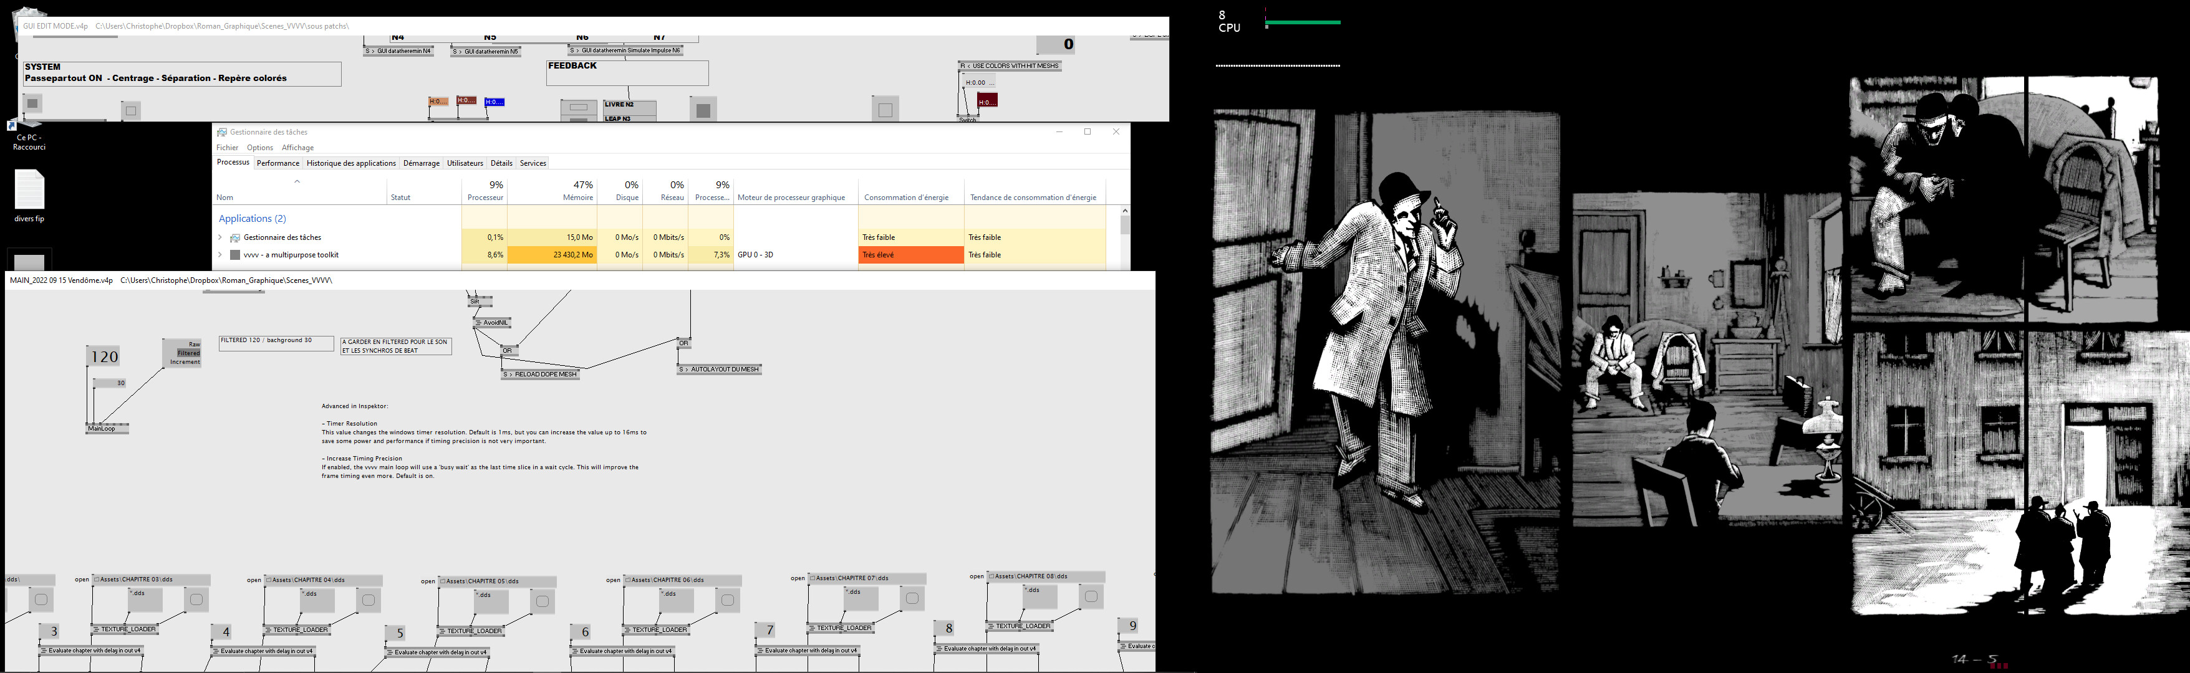
Task: Switch to the Détails tab
Action: (x=501, y=163)
